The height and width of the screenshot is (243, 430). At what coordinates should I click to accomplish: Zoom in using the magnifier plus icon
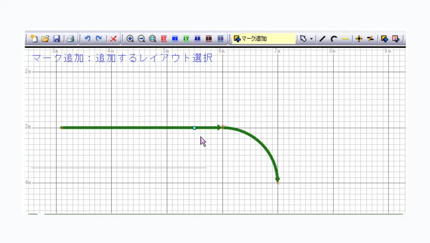coord(130,39)
